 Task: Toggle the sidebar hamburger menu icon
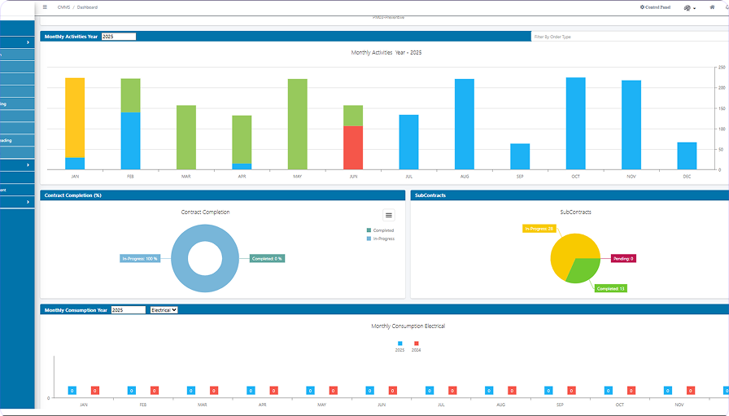click(45, 7)
